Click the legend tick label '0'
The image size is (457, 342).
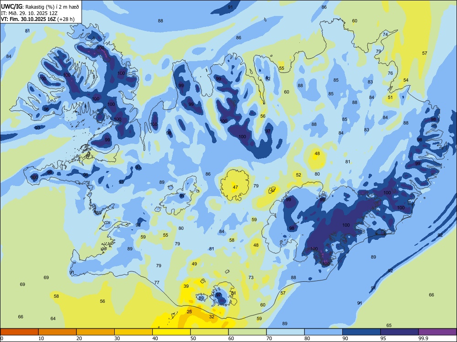(1, 338)
